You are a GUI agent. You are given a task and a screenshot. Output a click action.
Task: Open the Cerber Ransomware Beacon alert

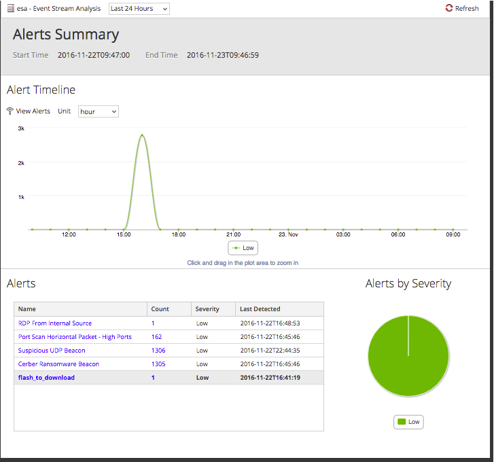(x=58, y=364)
